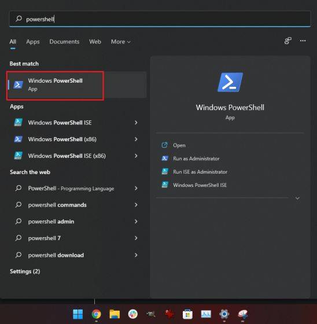Switch to the Documents filter tab

point(64,42)
